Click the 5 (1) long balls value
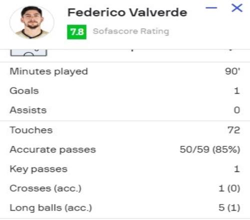The height and width of the screenshot is (220, 250). [229, 208]
